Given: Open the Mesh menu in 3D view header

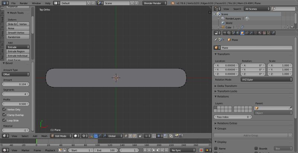Looking at the screenshot, I should click(44, 136).
